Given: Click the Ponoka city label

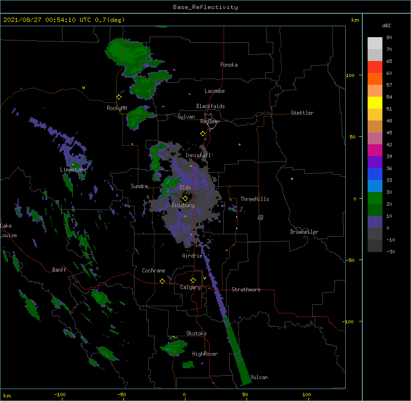Looking at the screenshot, I should tap(229, 65).
